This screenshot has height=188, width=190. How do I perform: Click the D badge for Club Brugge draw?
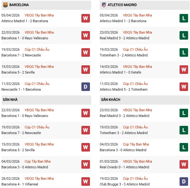pos(184,182)
